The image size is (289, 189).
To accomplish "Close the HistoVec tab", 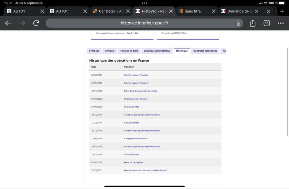I will point(171,11).
